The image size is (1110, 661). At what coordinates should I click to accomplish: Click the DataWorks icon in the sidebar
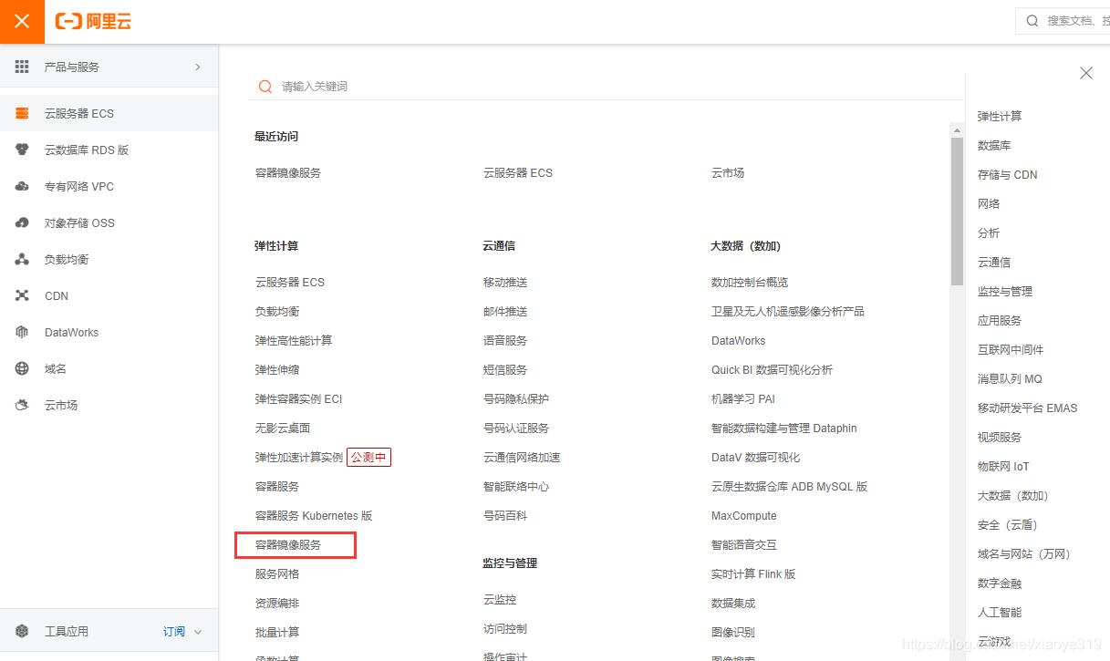(x=22, y=332)
